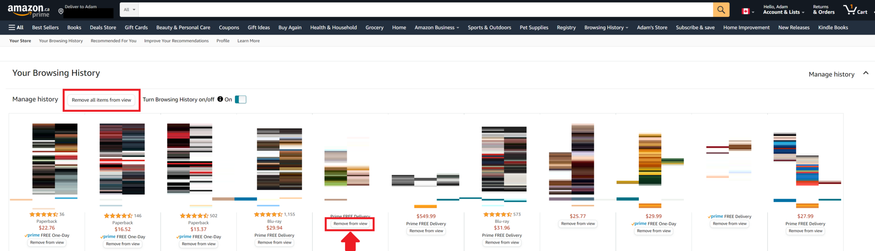875x251 pixels.
Task: Click the star rating with 1,155 reviews
Action: click(x=268, y=214)
